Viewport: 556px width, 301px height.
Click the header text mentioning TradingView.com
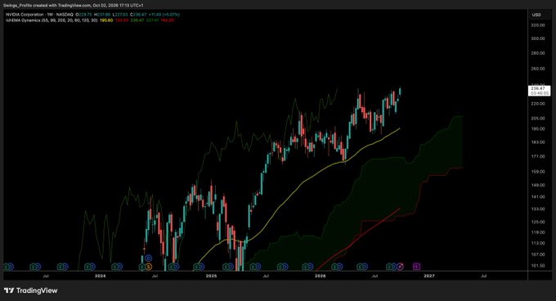pos(74,6)
